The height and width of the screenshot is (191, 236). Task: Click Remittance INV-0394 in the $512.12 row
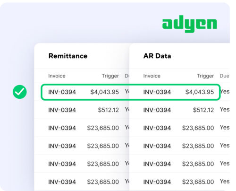pos(62,110)
